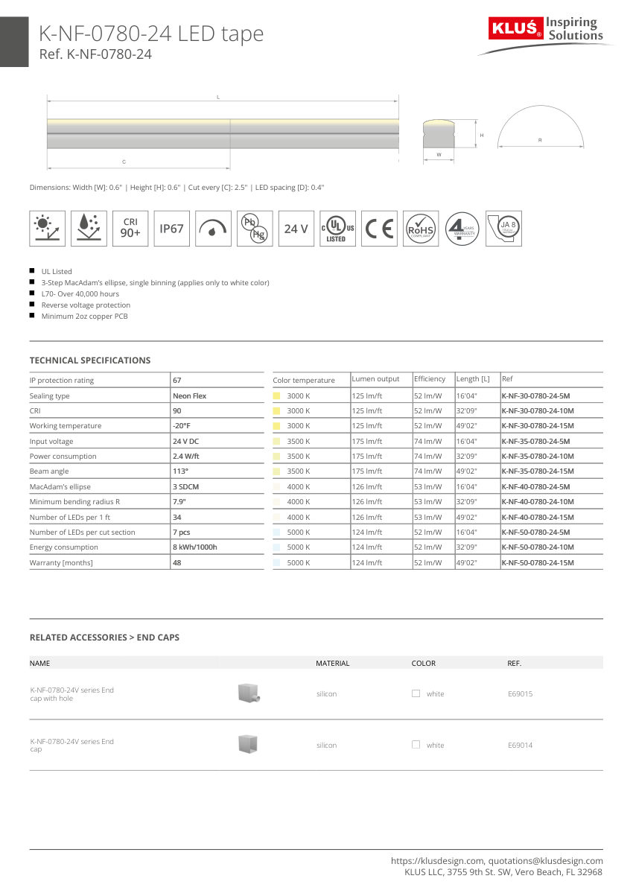Image resolution: width=633 pixels, height=896 pixels.
Task: Click the 113° beam angle value
Action: pos(181,471)
